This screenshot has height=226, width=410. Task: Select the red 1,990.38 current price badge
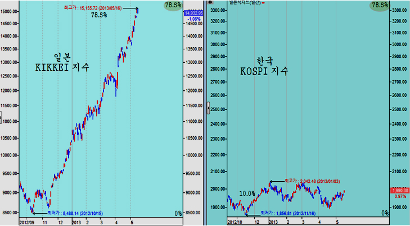point(400,191)
